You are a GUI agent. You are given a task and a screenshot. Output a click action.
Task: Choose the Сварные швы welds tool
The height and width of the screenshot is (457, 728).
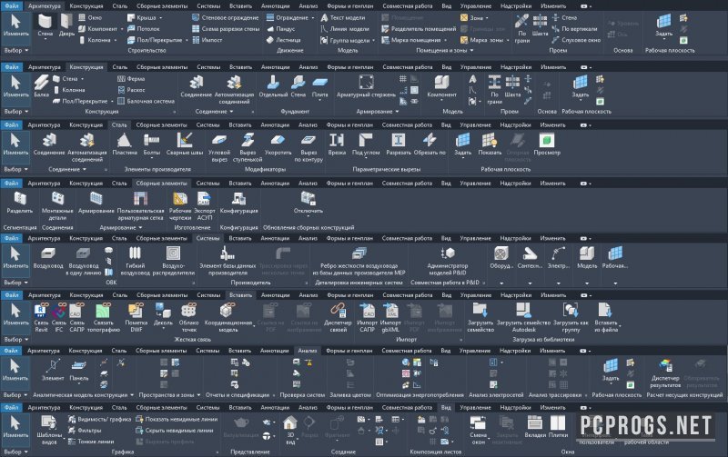pos(185,144)
